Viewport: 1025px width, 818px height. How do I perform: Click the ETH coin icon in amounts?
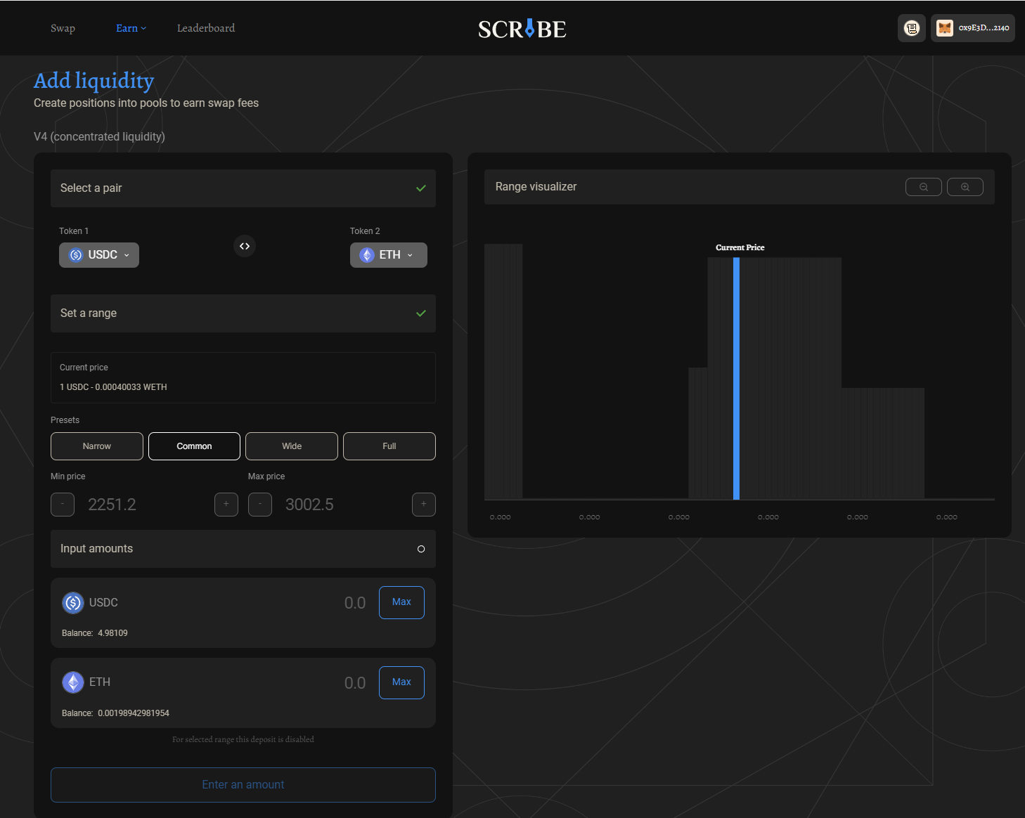point(73,682)
